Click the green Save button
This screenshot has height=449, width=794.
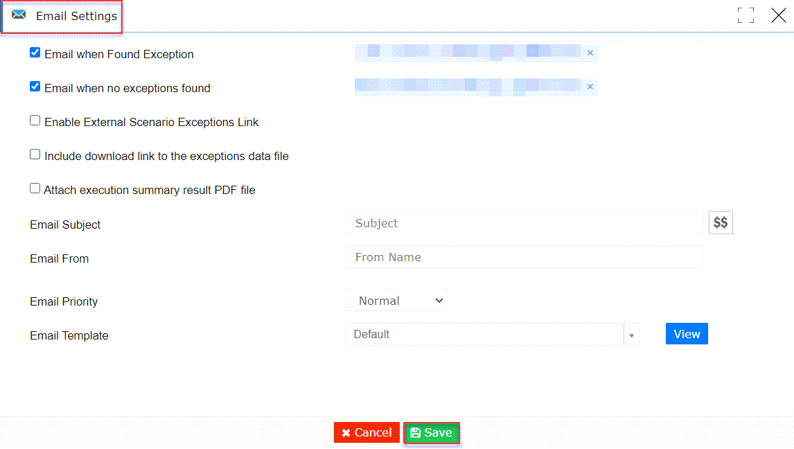(x=432, y=433)
